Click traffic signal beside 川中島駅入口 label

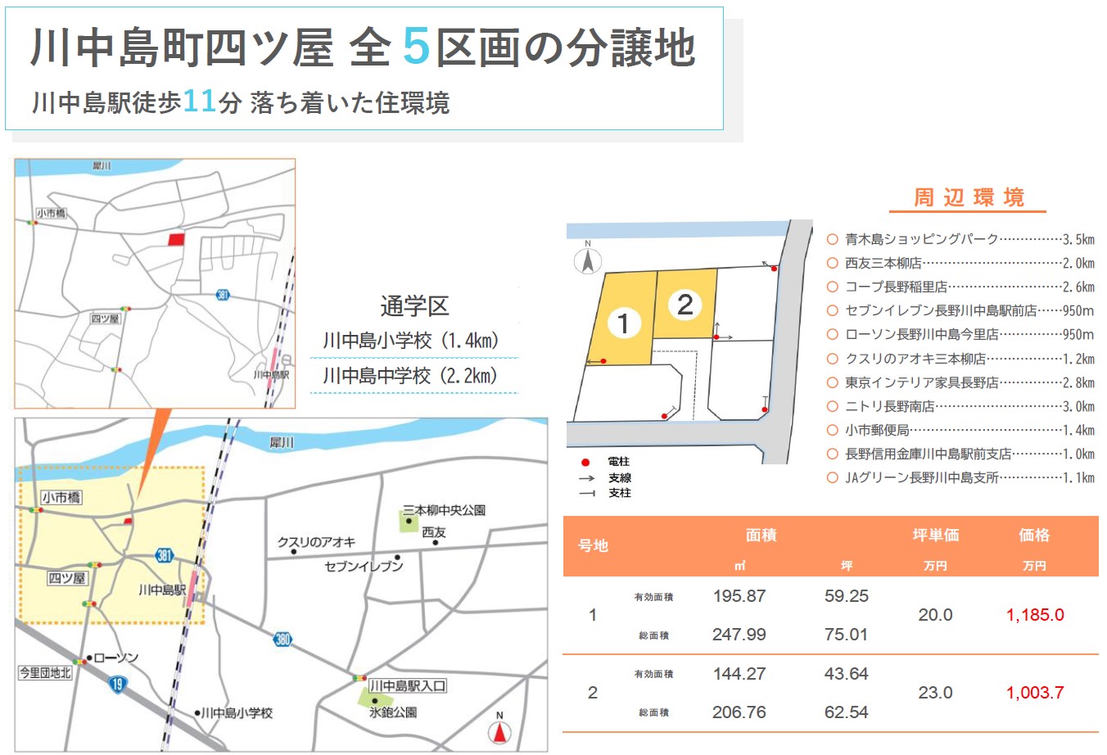(x=359, y=678)
